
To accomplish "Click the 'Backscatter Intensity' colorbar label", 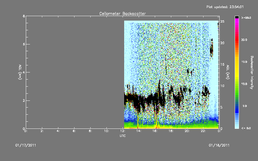I will click(x=252, y=72).
